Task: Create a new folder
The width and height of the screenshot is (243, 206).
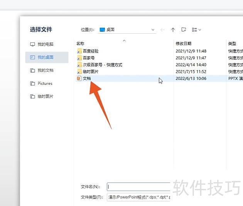Action: click(x=184, y=29)
